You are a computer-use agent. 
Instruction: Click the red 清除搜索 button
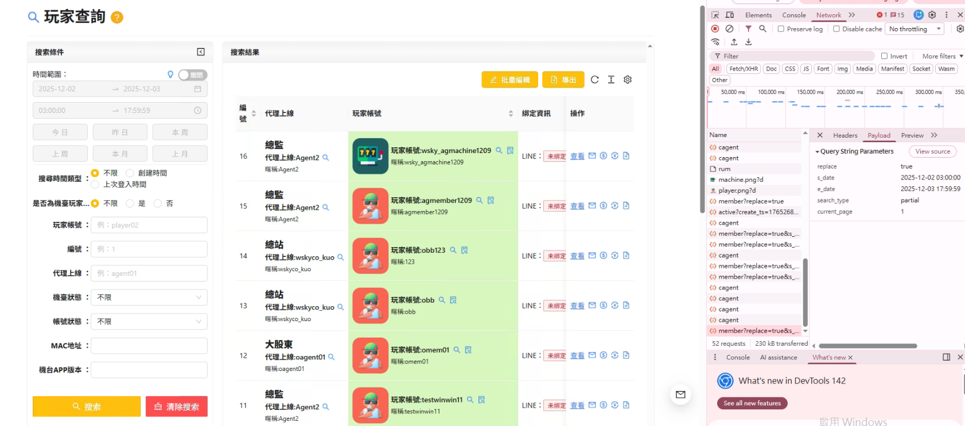click(177, 407)
